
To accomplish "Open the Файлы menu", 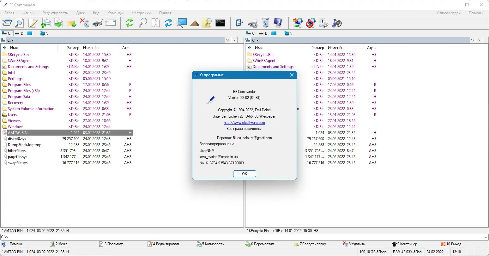I will click(x=28, y=13).
